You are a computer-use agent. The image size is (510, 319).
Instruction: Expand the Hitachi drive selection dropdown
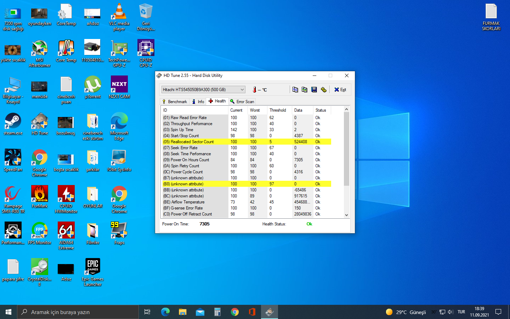tap(242, 90)
